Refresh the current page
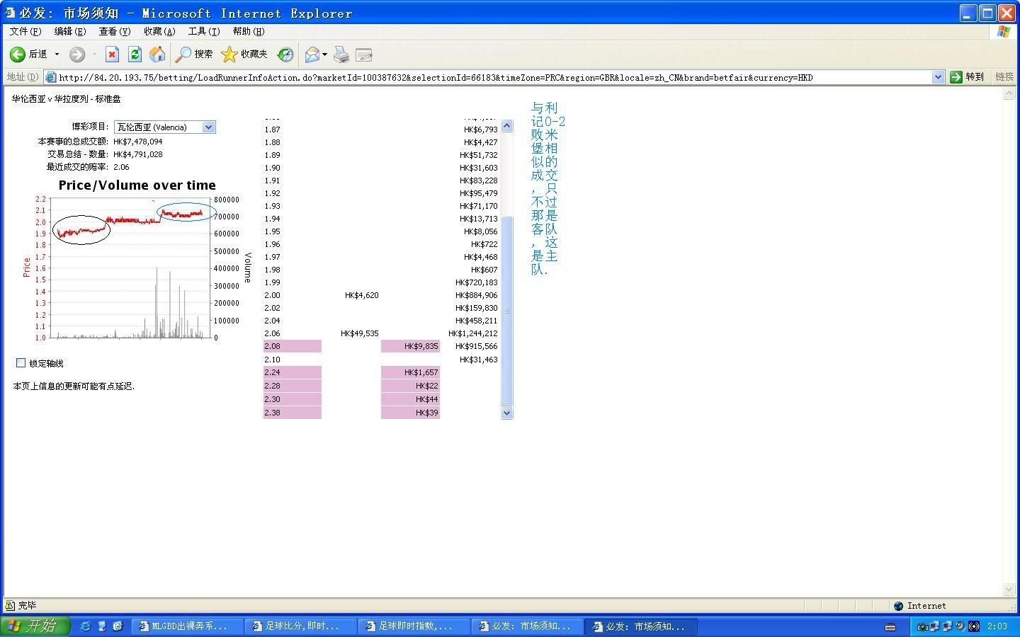 [135, 54]
